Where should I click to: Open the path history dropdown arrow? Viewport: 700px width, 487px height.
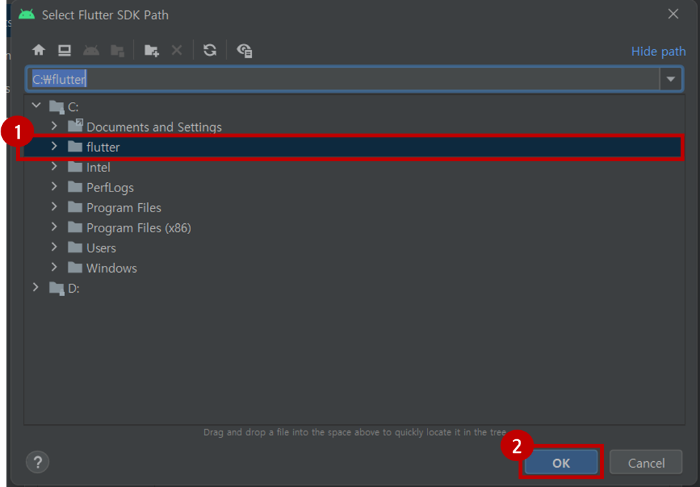[x=670, y=79]
